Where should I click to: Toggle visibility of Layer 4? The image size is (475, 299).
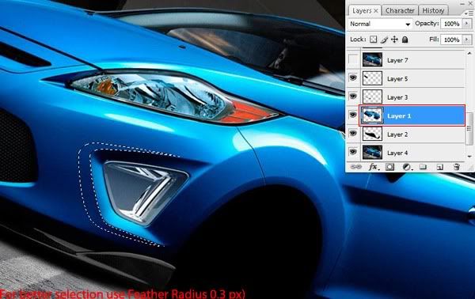(x=353, y=152)
